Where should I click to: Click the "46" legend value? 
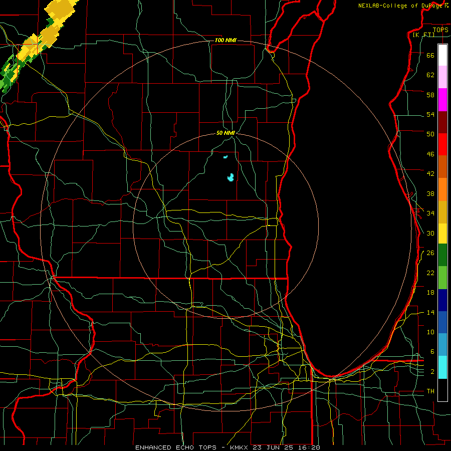click(430, 154)
